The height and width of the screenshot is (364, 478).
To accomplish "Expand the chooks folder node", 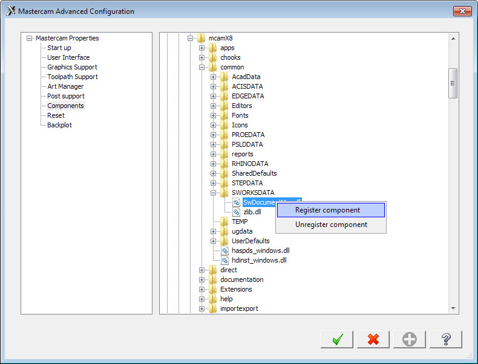I will point(202,57).
